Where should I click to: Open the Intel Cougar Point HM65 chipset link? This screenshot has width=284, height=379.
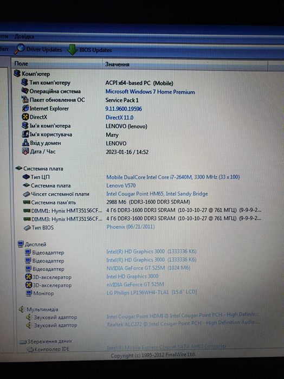tap(157, 194)
